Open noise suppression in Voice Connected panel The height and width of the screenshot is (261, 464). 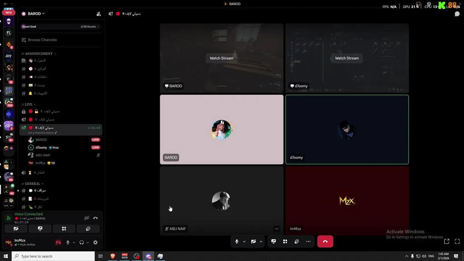[87, 218]
